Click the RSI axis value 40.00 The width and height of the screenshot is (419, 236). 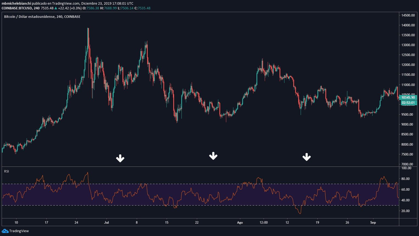point(406,200)
